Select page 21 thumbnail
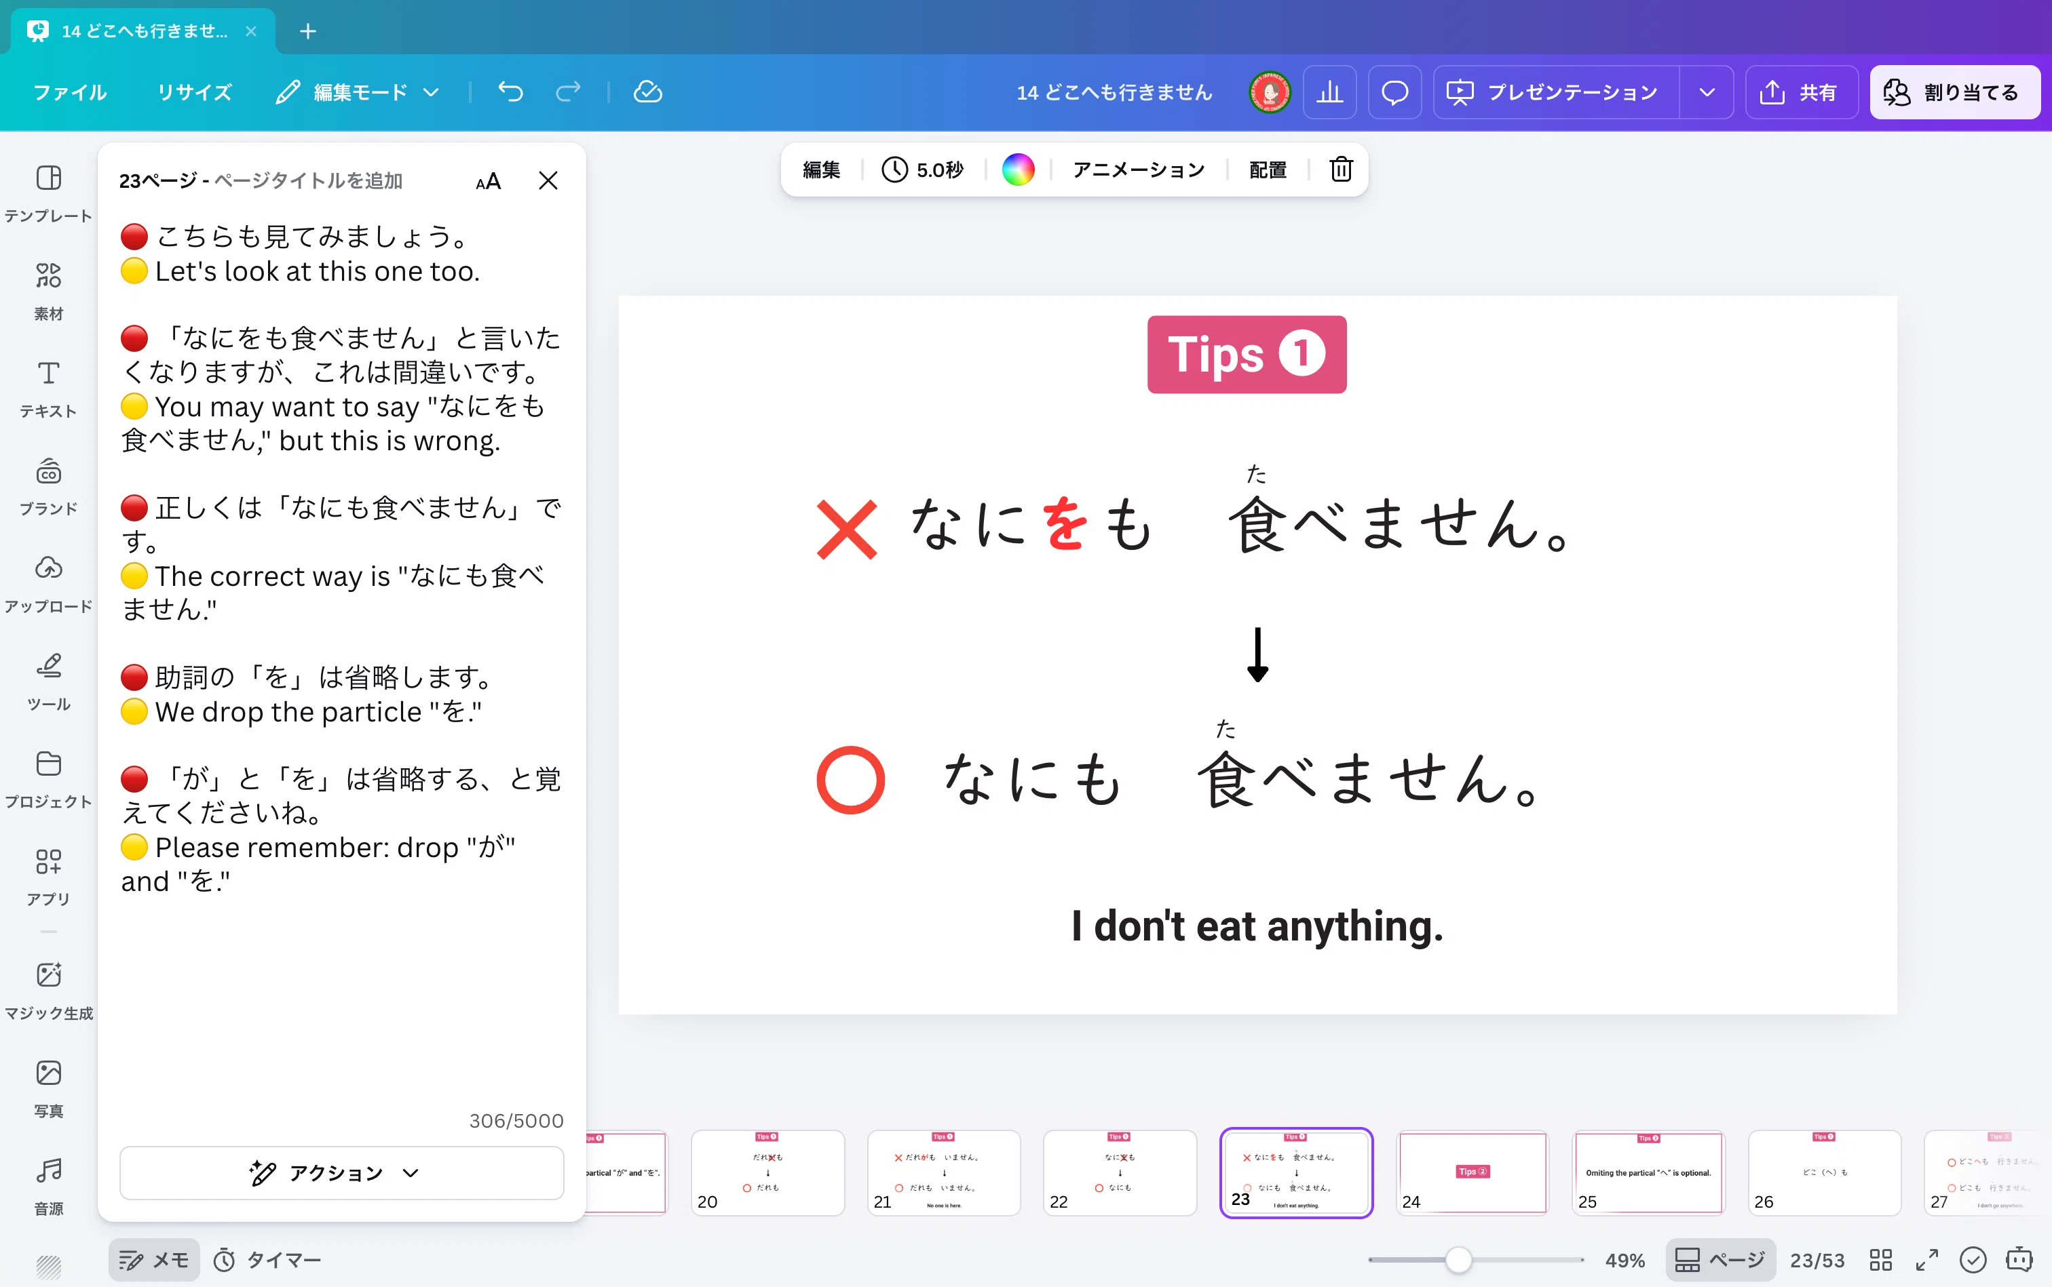 [944, 1172]
